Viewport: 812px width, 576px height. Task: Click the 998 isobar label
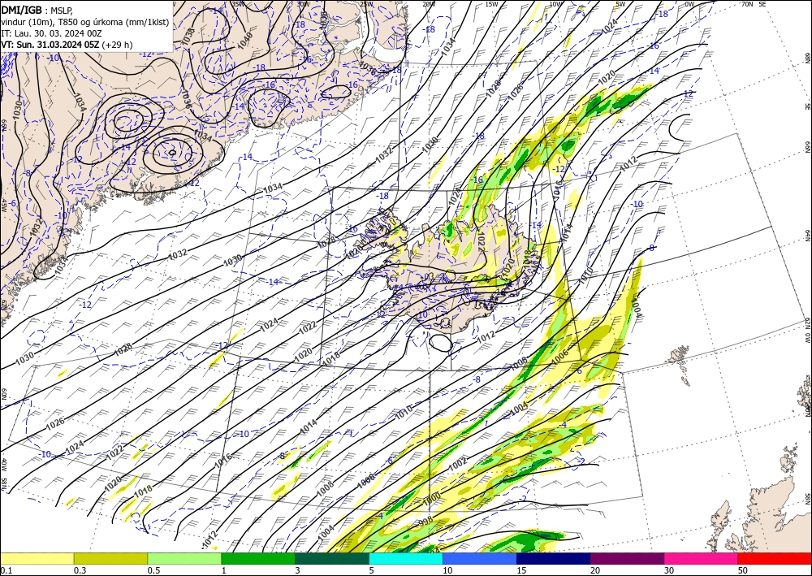pos(425,522)
